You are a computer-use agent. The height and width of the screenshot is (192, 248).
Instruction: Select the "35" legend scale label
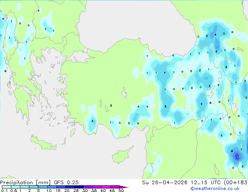(x=94, y=190)
